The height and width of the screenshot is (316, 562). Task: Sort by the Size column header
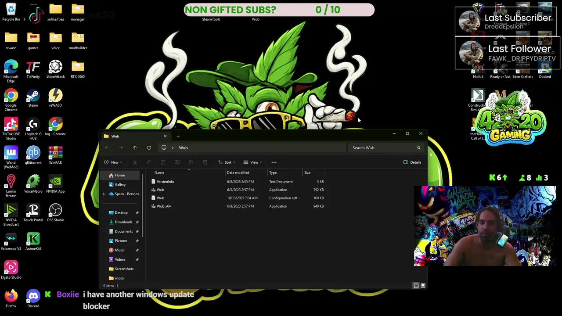314,172
